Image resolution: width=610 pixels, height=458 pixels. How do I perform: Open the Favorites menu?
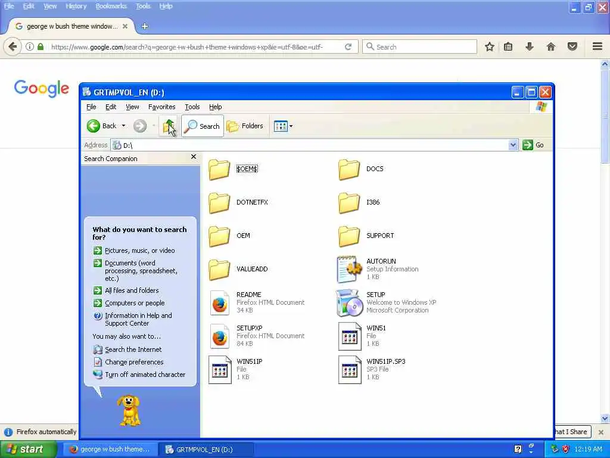162,107
